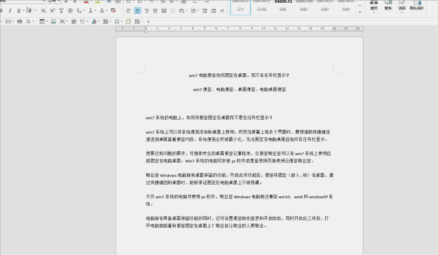The height and width of the screenshot is (255, 438).
Task: Open the paragraph shading dropdown arrow
Action: [186, 11]
